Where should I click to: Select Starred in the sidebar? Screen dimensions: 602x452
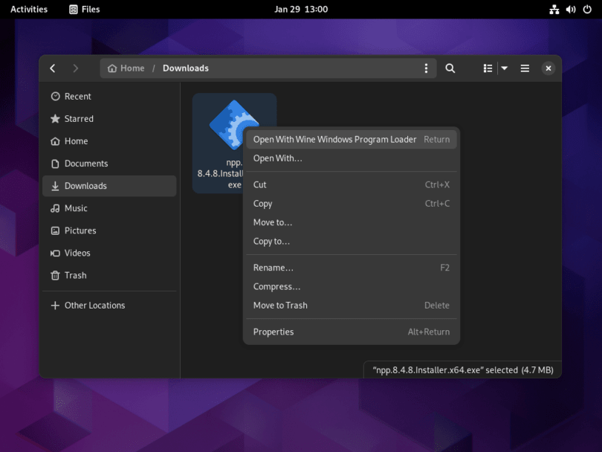pos(78,118)
